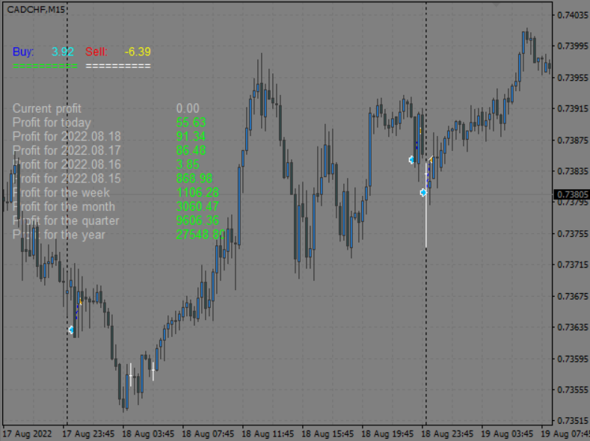This screenshot has height=441, width=590.
Task: Click the Profit for today value 55.63
Action: [191, 123]
